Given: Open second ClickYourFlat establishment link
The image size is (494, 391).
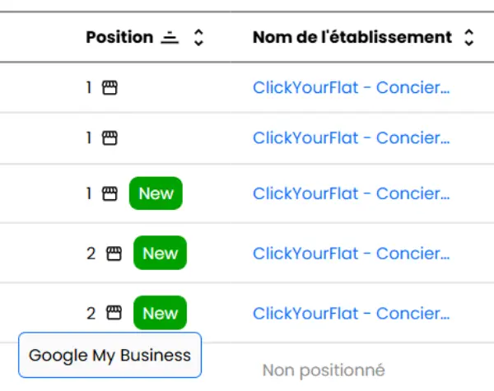Looking at the screenshot, I should coord(352,138).
